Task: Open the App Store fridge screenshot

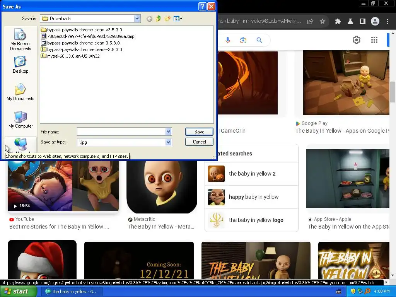Action: click(x=348, y=179)
